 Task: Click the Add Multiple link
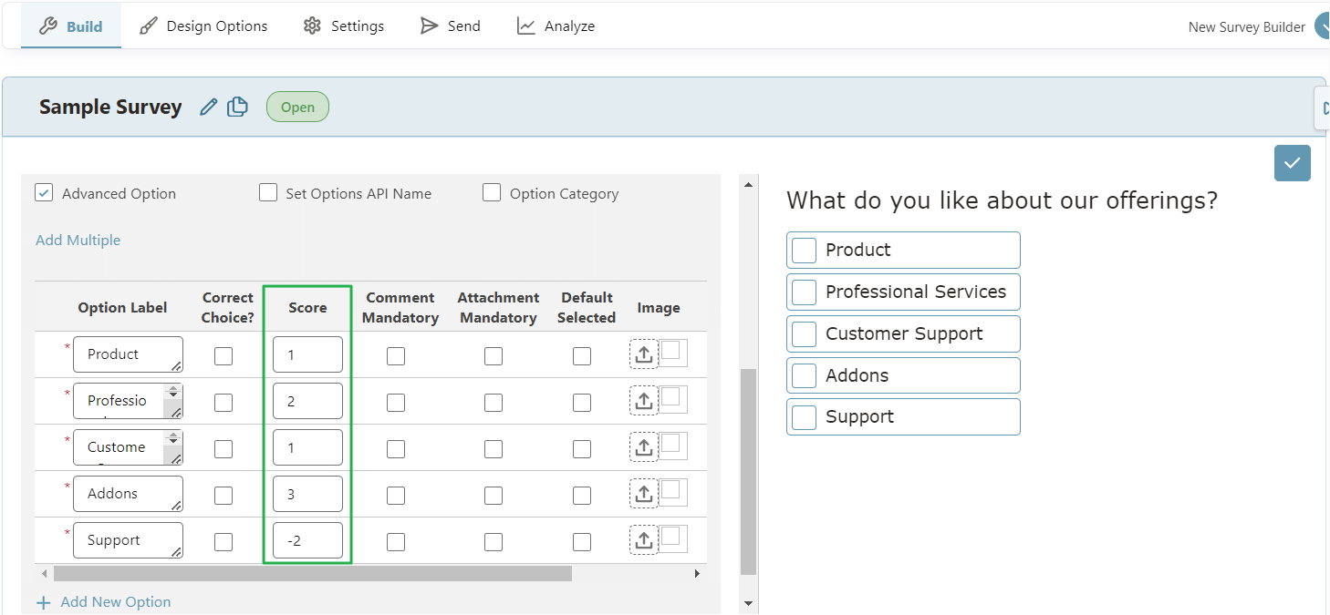click(78, 240)
